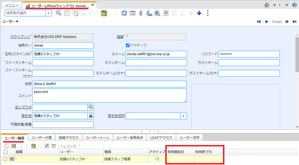Open the edit icon in the 店舗Aスタッフ01 row
The height and width of the screenshot is (165, 299).
(12, 159)
